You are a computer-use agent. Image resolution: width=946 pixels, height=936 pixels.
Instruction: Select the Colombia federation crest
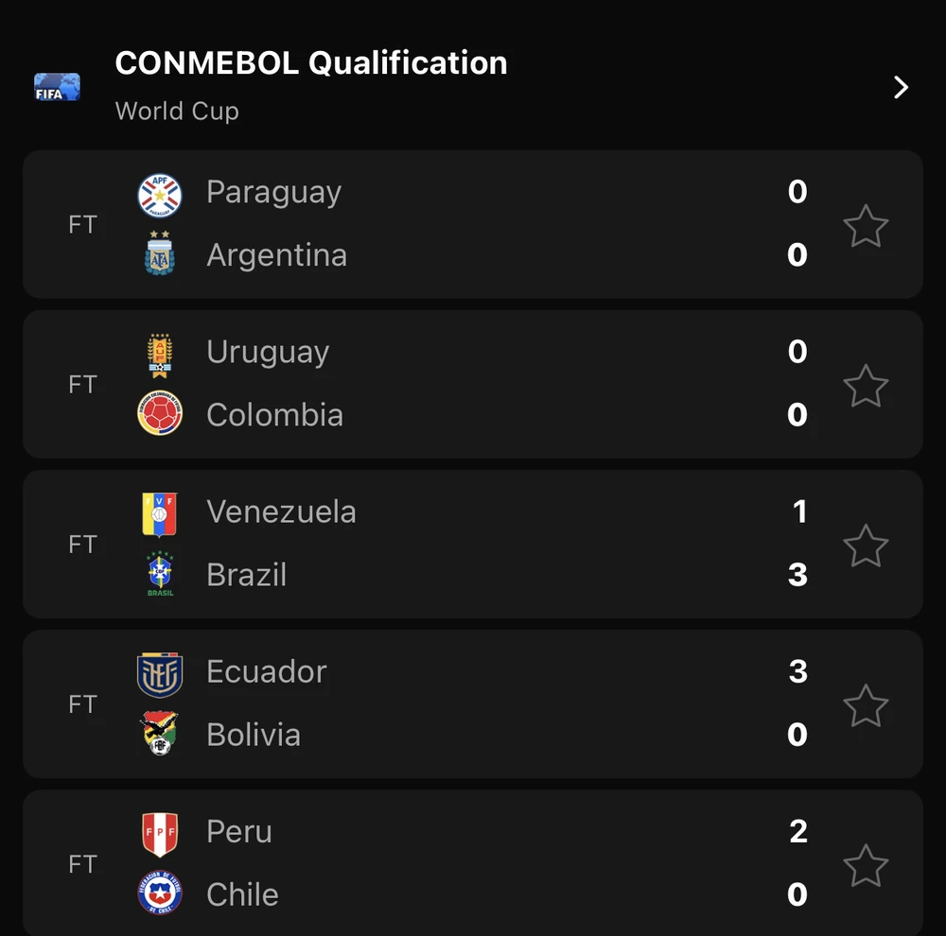point(160,414)
